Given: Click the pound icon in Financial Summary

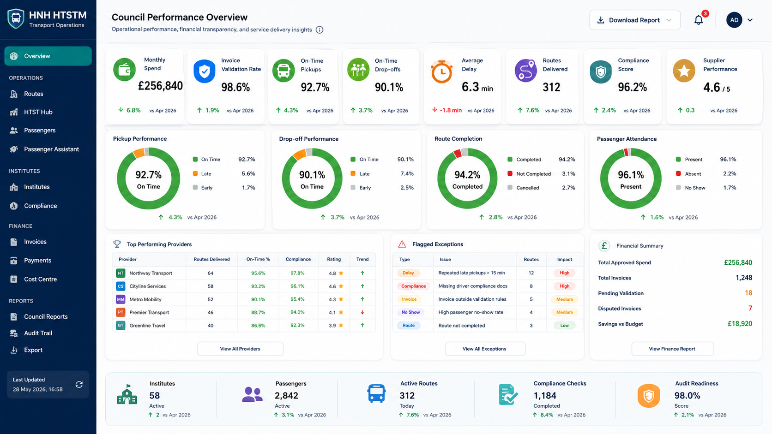Looking at the screenshot, I should click(x=604, y=246).
